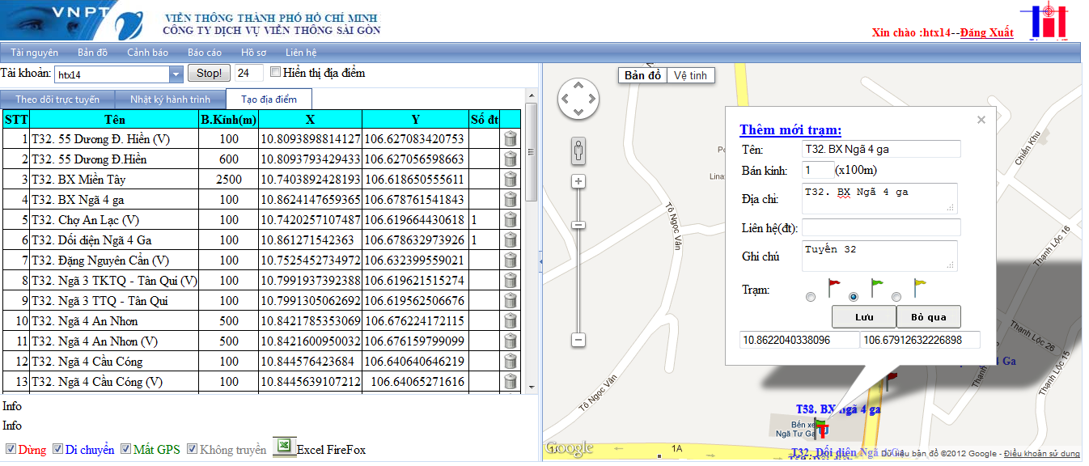Image resolution: width=1089 pixels, height=466 pixels.
Task: Zoom in on the map
Action: pos(578,181)
